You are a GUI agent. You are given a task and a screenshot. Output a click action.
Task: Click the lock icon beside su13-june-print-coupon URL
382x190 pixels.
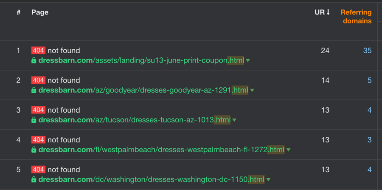(34, 60)
